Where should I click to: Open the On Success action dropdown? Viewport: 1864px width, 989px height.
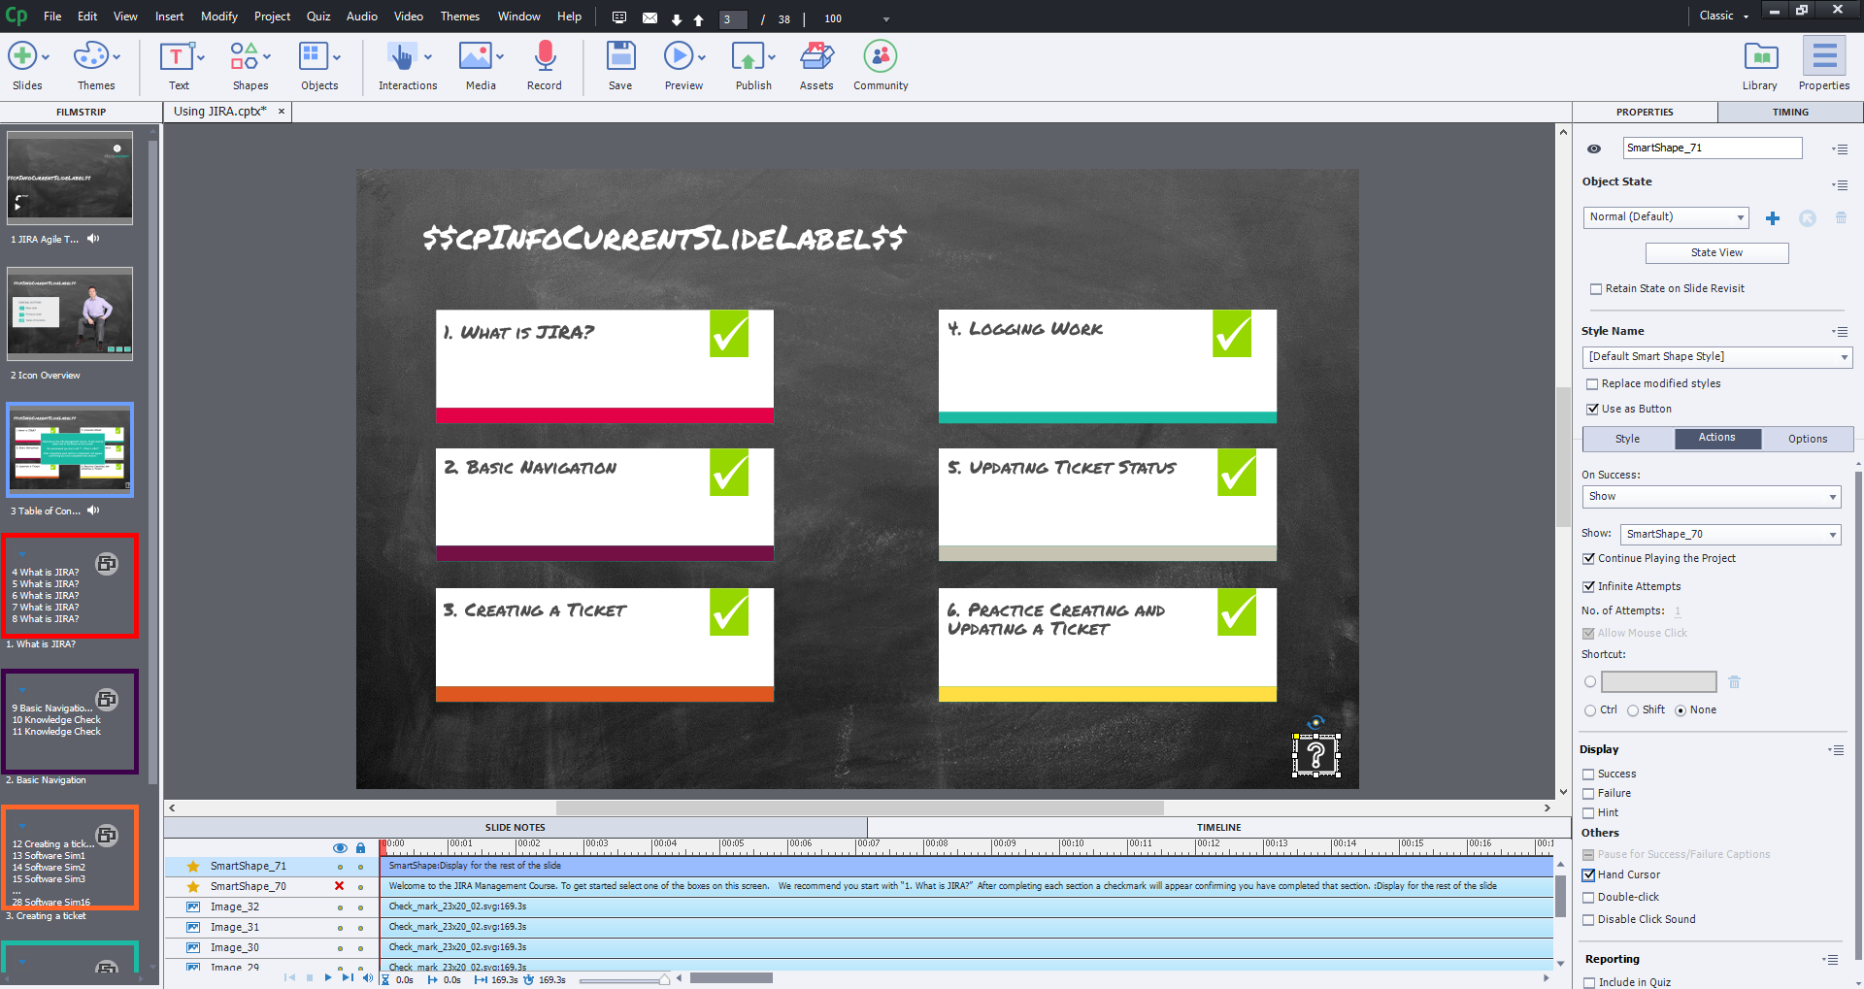click(x=1711, y=496)
